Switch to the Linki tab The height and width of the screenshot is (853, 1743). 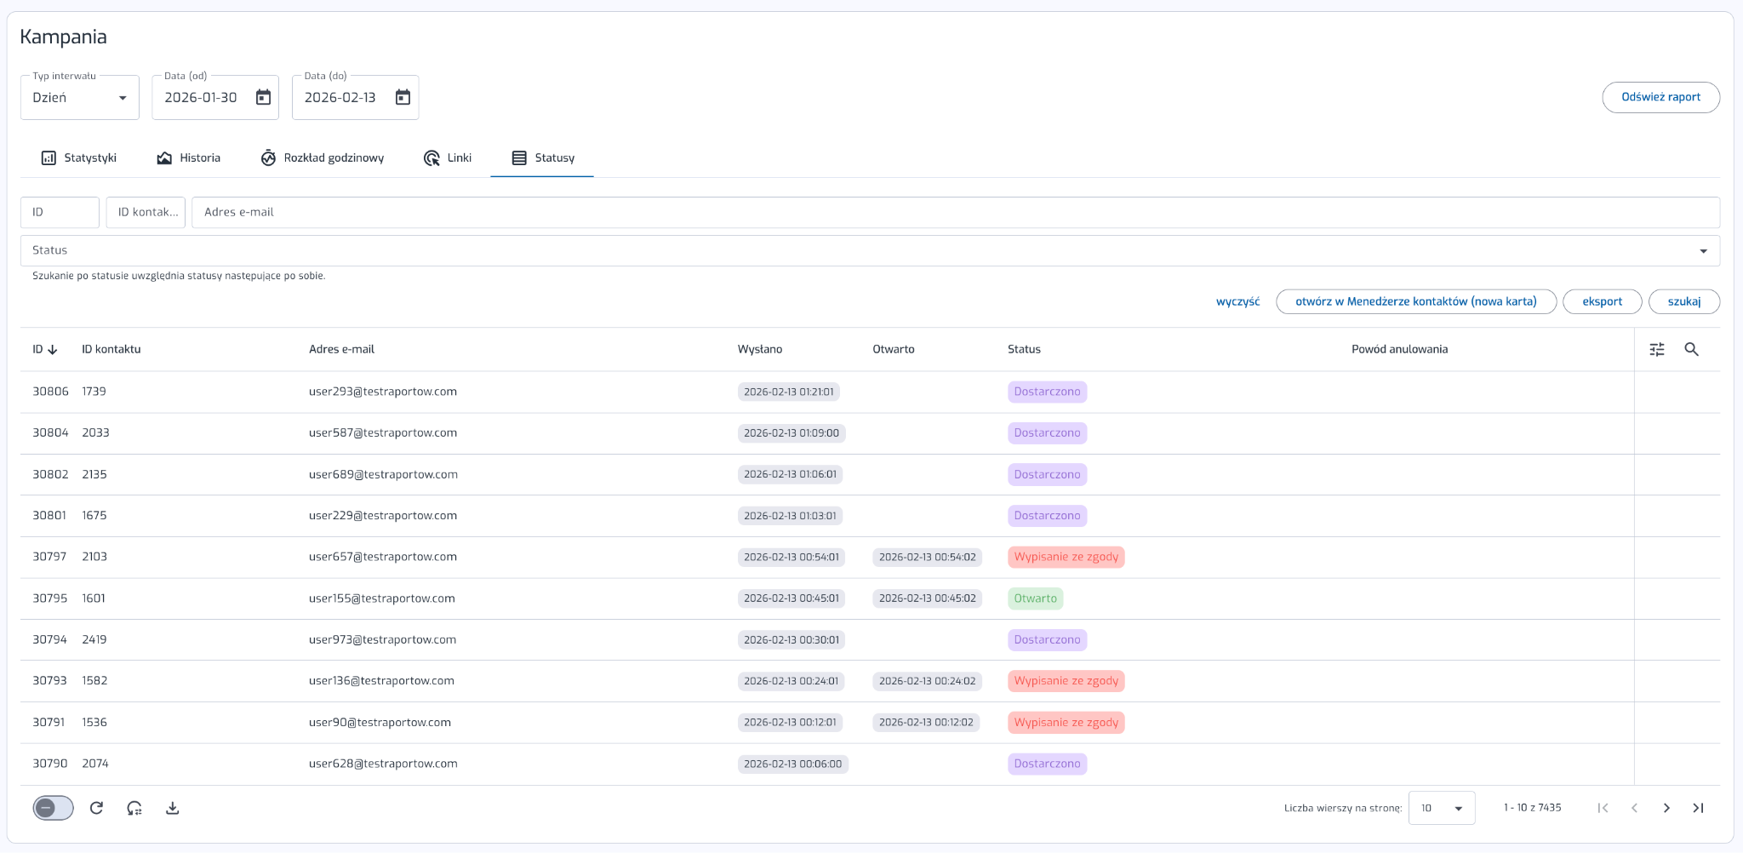tap(448, 158)
